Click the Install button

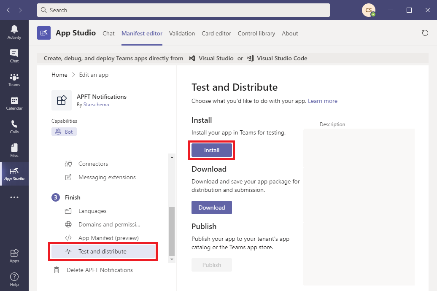211,150
